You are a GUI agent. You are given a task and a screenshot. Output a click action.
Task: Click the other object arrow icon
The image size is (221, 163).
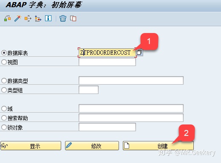28,19
